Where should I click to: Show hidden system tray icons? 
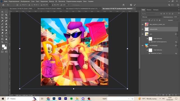pyautogui.click(x=160, y=98)
